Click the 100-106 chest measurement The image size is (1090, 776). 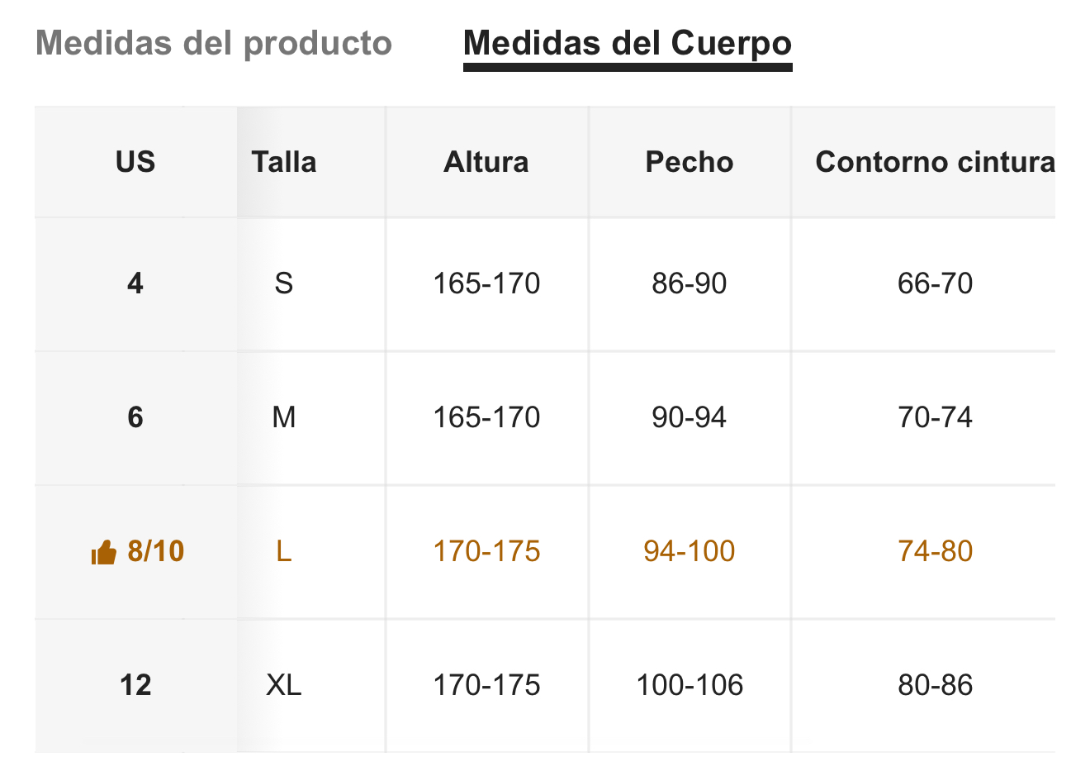690,686
